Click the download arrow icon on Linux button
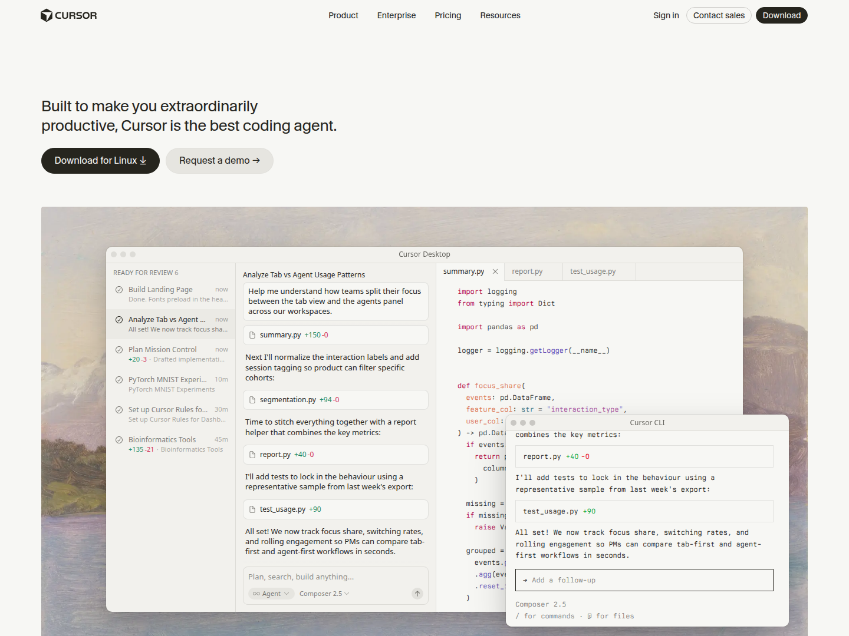 pos(143,161)
